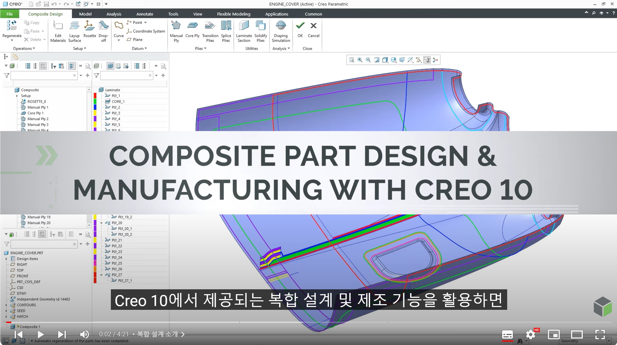Click Zoom In in graphics toolbar
This screenshot has height=345, width=617.
[360, 60]
